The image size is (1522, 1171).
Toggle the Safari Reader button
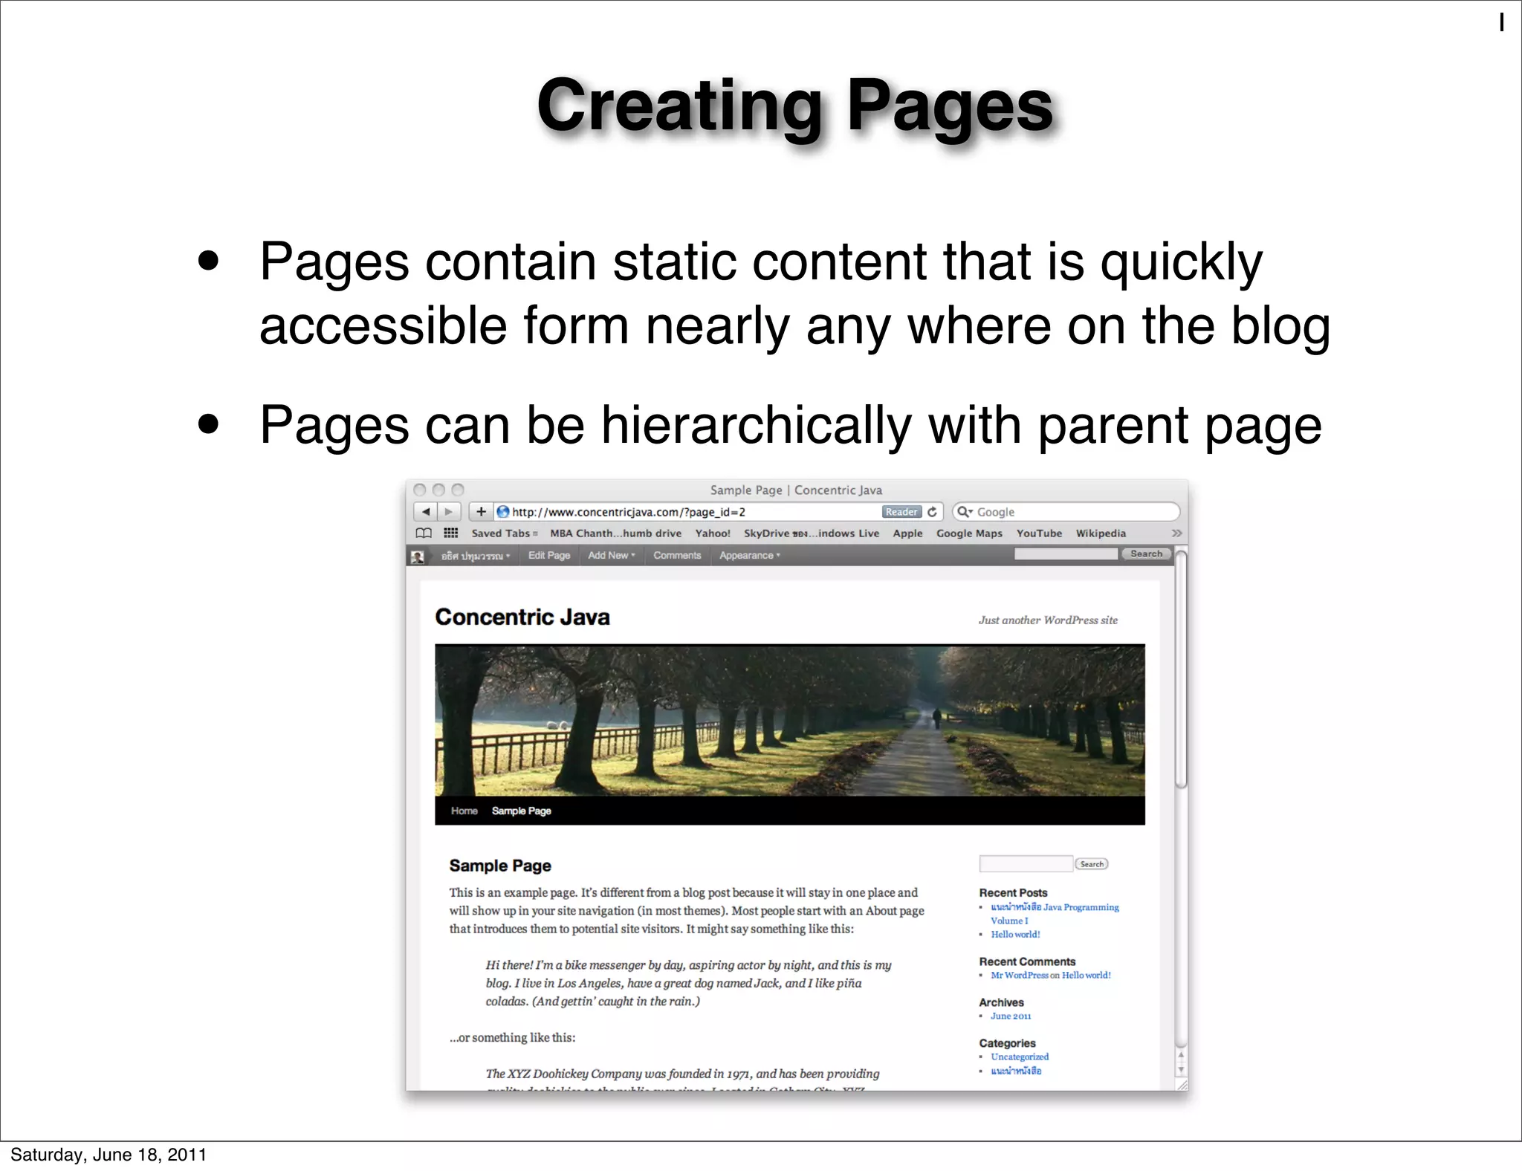pyautogui.click(x=901, y=512)
